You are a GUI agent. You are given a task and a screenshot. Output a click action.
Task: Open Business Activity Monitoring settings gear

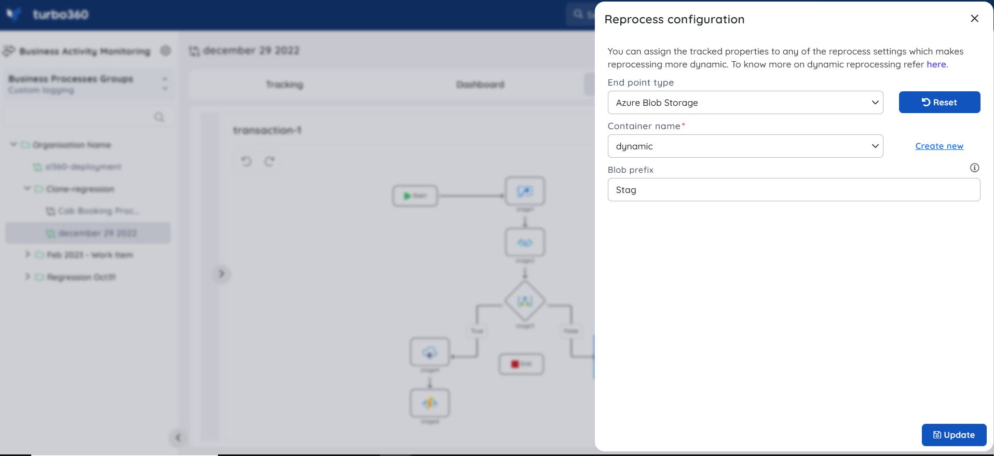(x=166, y=51)
